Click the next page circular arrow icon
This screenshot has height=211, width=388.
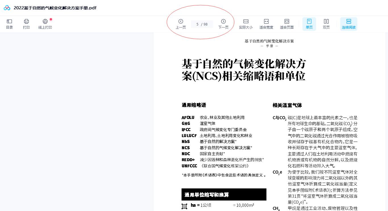pos(223,21)
